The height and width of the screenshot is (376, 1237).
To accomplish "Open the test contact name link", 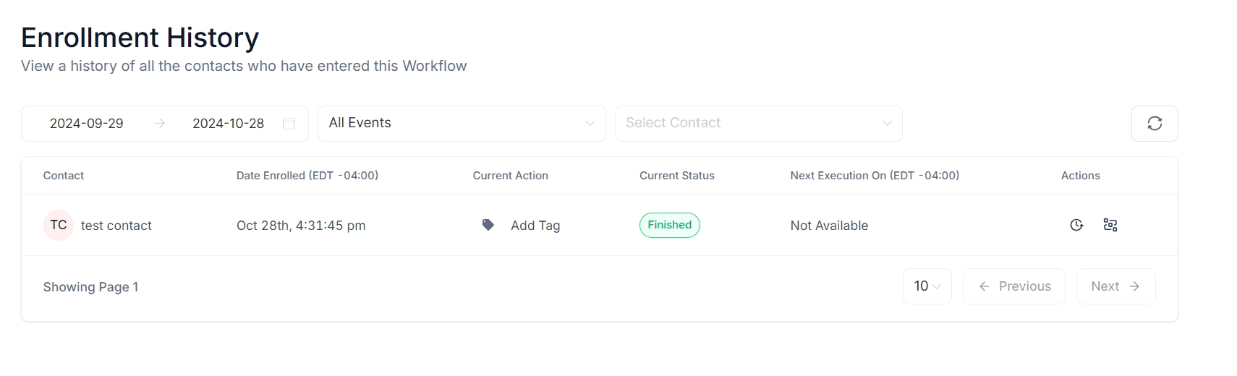I will click(116, 226).
